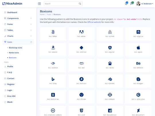Open the Contact page
Screen dimensions: 155x116
[18, 78]
